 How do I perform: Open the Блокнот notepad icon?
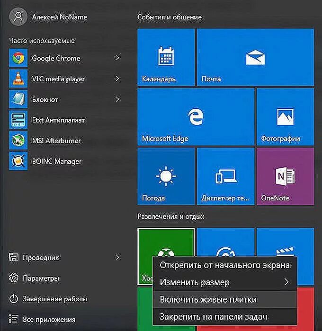pyautogui.click(x=18, y=99)
